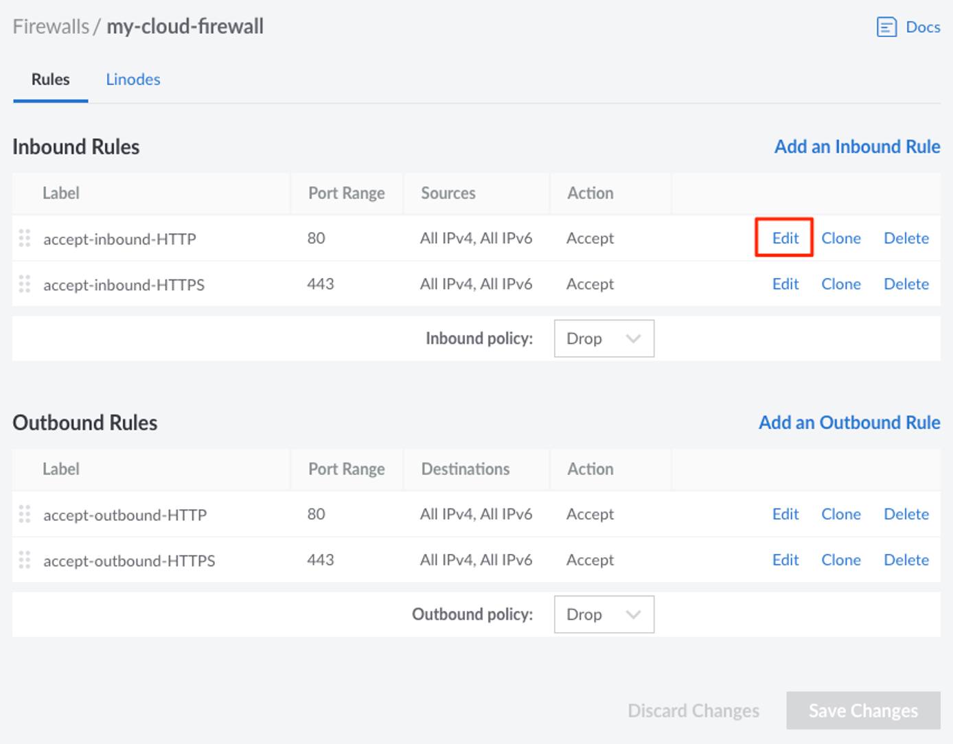Expand the Drop selector under Outbound Rules
Screen dimensions: 953x744
pos(603,614)
